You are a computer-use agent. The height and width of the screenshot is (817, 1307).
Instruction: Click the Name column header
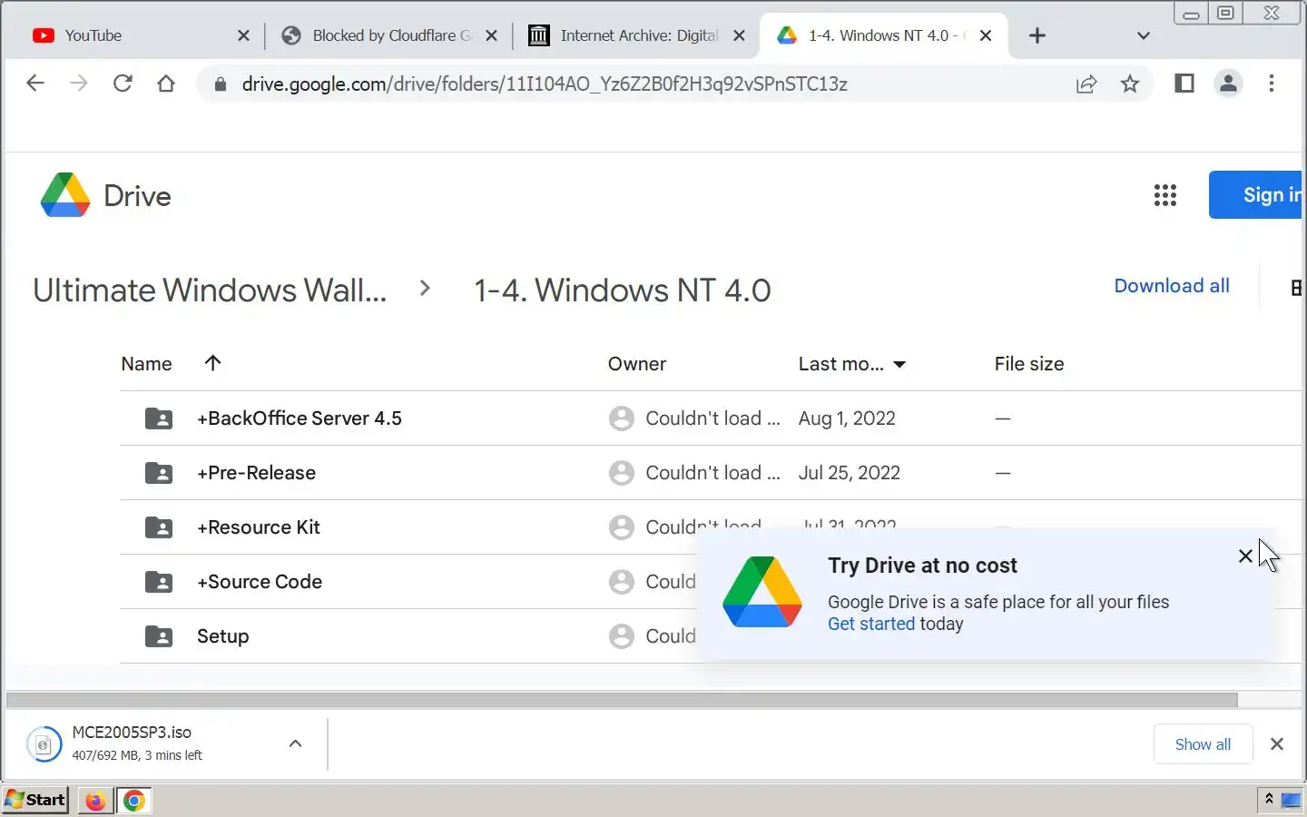[x=146, y=364]
